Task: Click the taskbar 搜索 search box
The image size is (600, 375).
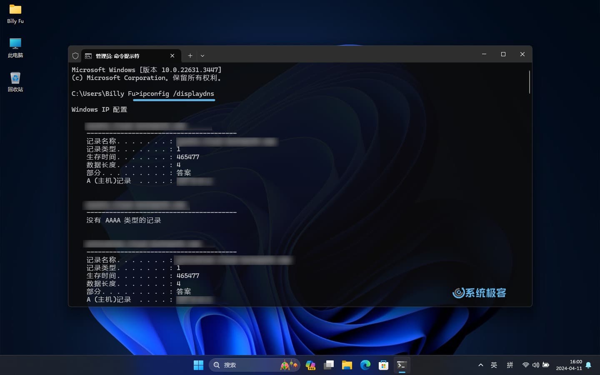Action: pyautogui.click(x=254, y=365)
